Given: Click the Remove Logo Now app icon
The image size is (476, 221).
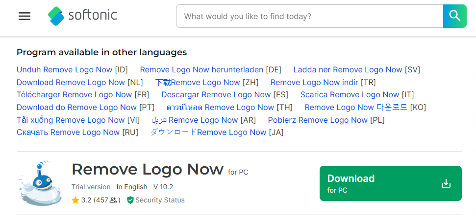Looking at the screenshot, I should pos(40,183).
